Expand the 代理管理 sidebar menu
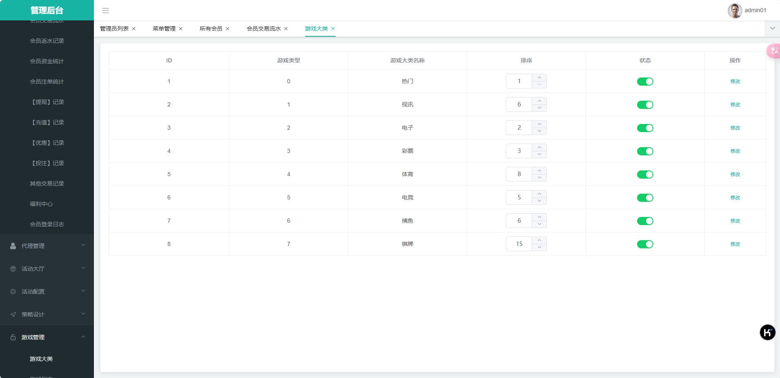 [47, 246]
